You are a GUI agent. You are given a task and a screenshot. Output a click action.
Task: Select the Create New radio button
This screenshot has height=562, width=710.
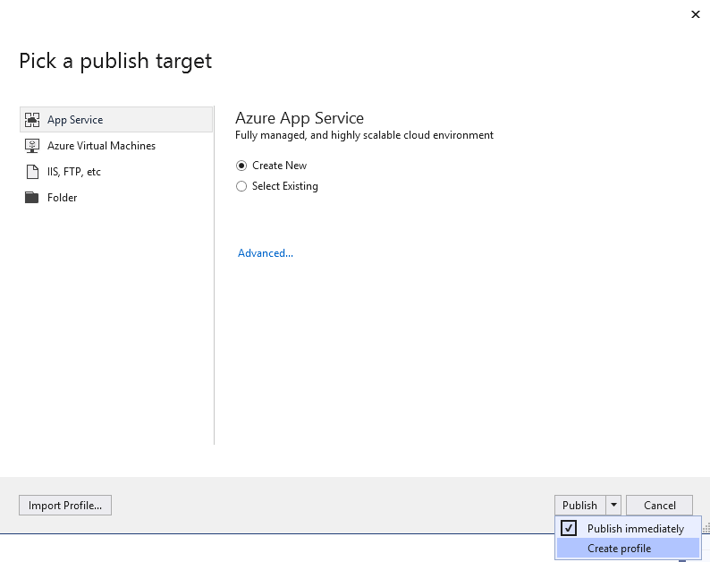tap(241, 166)
